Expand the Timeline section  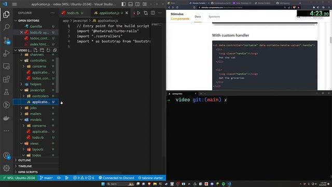tap(25, 166)
